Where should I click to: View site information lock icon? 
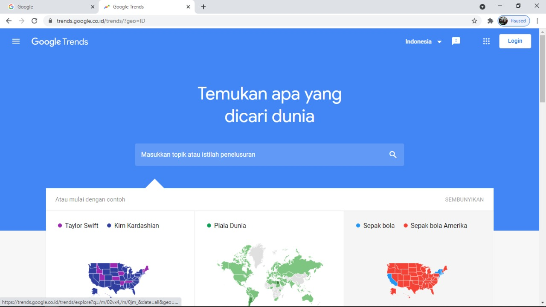(50, 20)
